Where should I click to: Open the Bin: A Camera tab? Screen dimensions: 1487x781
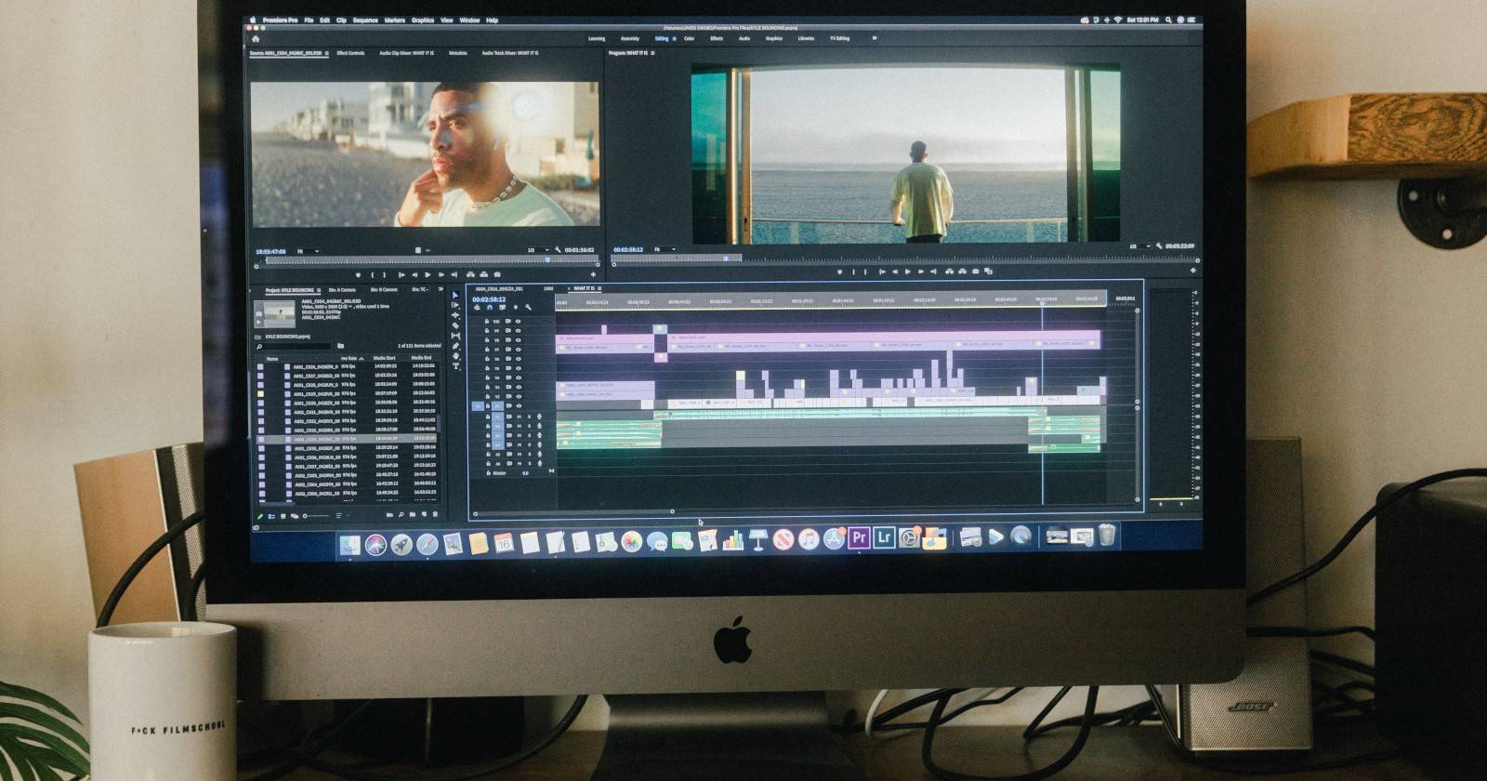pyautogui.click(x=342, y=290)
